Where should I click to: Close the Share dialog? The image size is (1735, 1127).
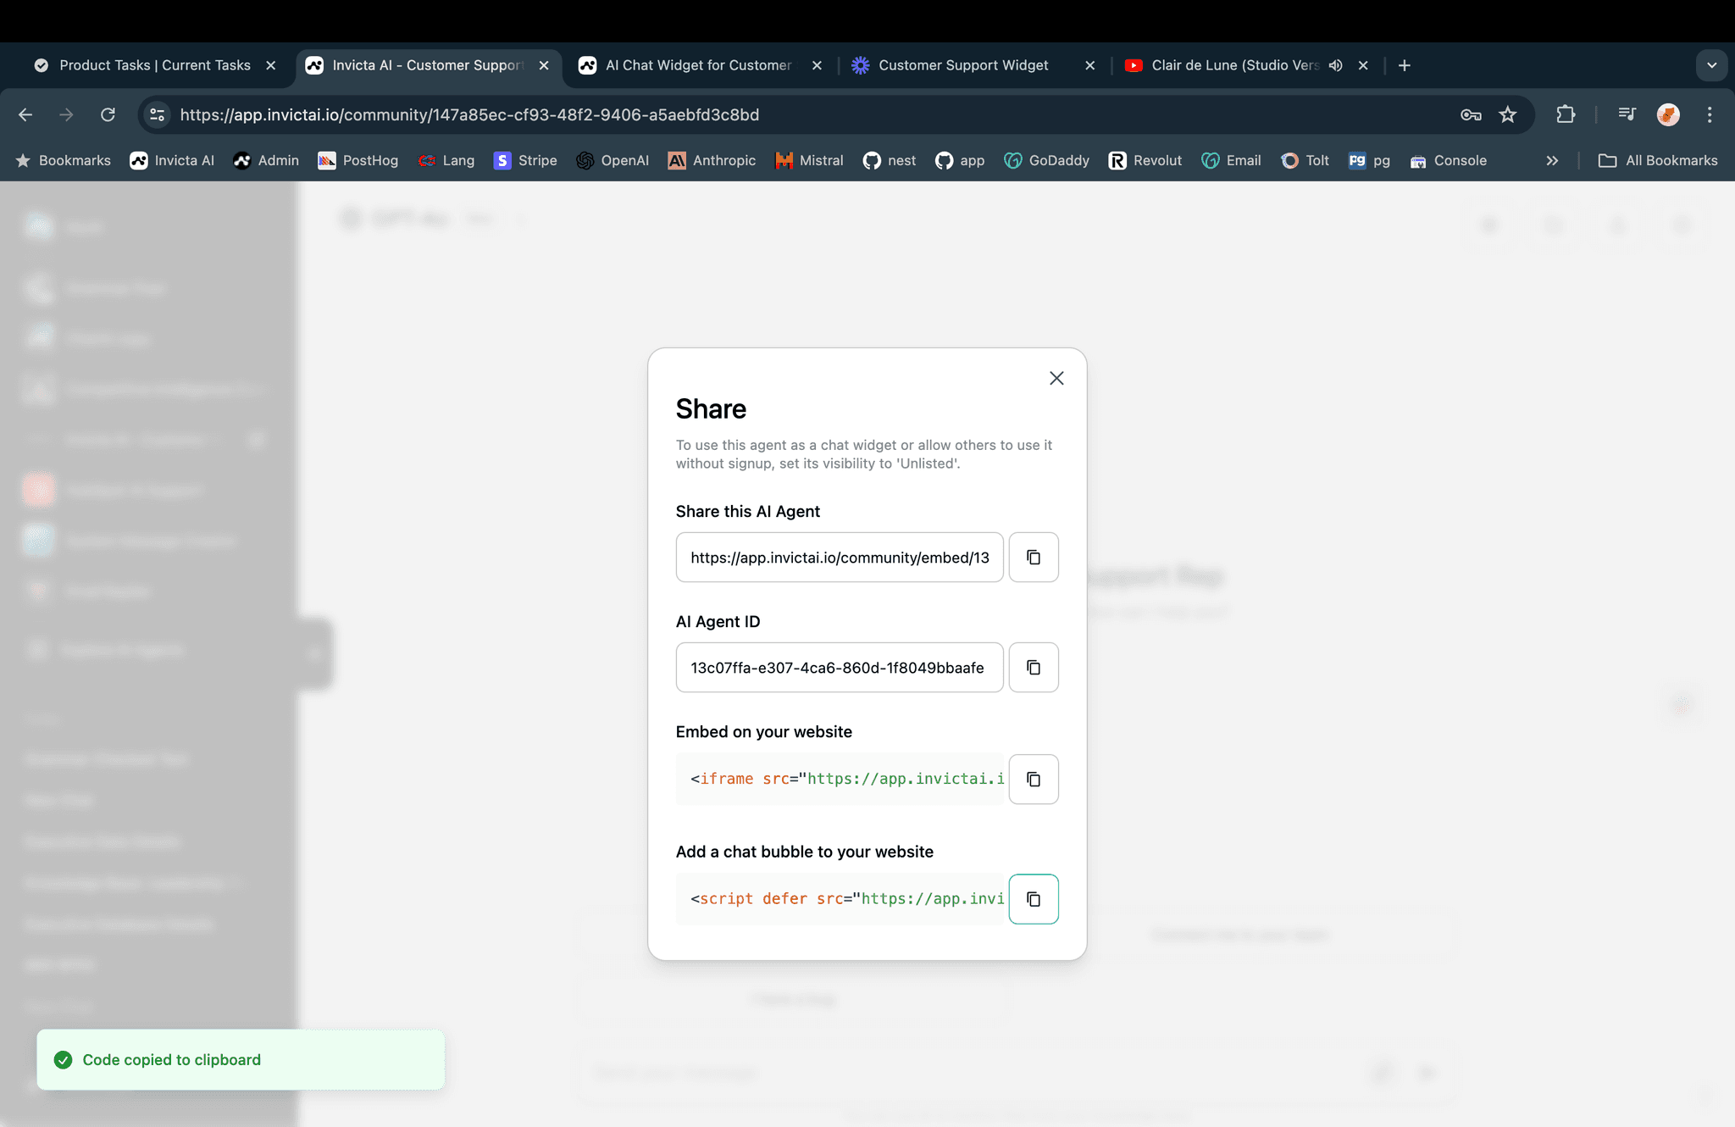click(x=1056, y=379)
